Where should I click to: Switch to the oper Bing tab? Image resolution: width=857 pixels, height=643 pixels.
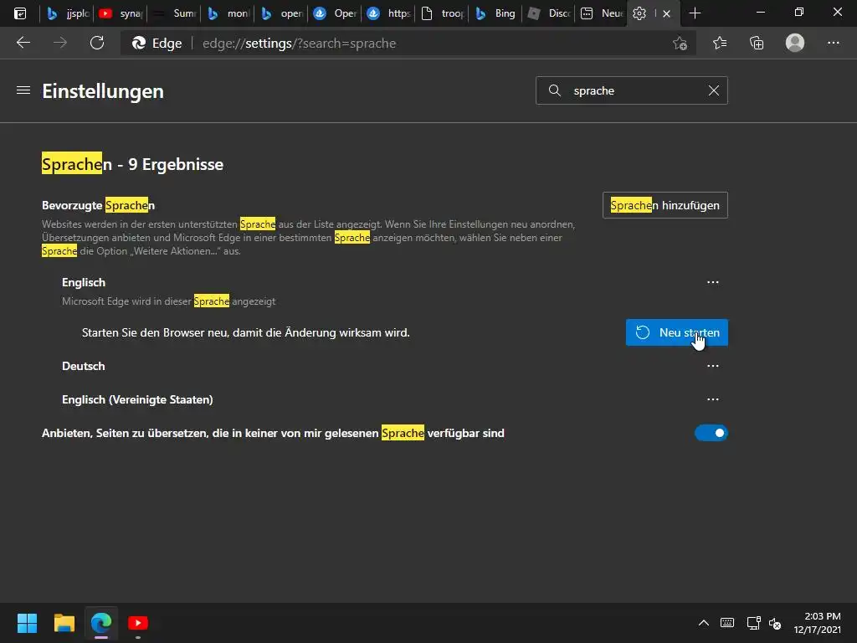click(x=280, y=13)
